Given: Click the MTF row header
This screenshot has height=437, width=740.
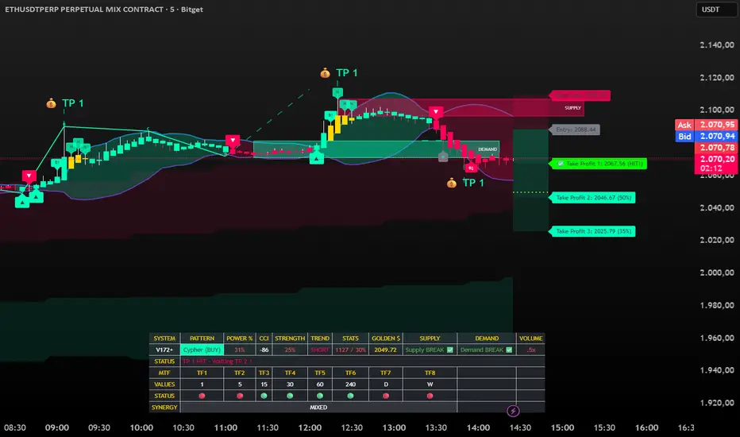Looking at the screenshot, I should click(x=164, y=373).
